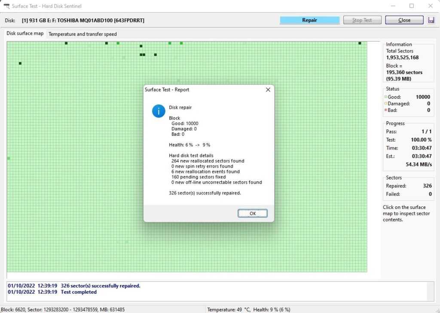Click the blue info icon in report dialog
The image size is (440, 313).
coord(159,111)
